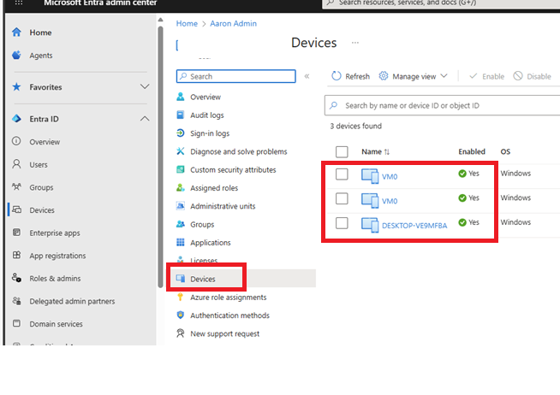The width and height of the screenshot is (560, 395).
Task: Sort devices by Name column arrows
Action: pyautogui.click(x=387, y=152)
